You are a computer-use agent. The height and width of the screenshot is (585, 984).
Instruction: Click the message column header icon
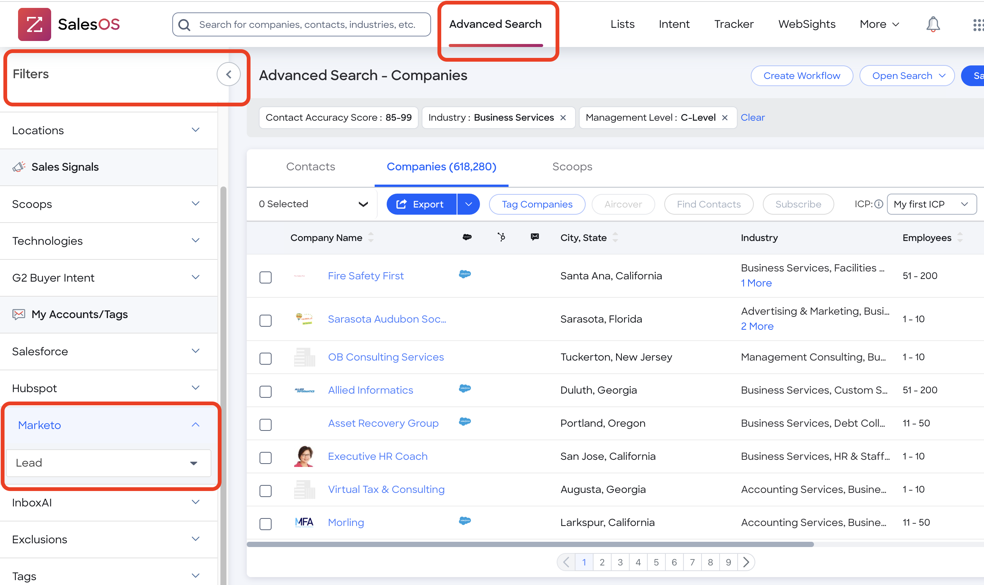[x=535, y=237]
